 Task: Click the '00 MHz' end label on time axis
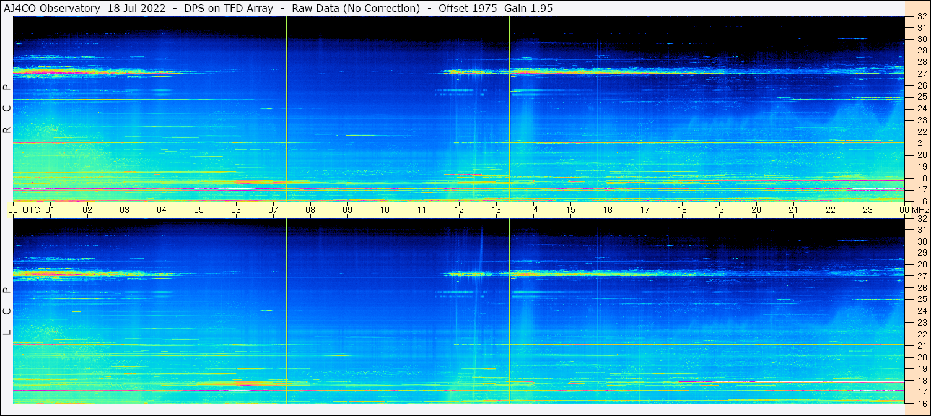(x=914, y=210)
